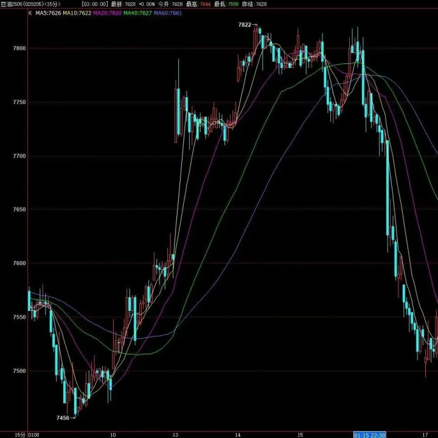438x438 pixels.
Task: Click the 7650 price axis label
Action: point(19,209)
